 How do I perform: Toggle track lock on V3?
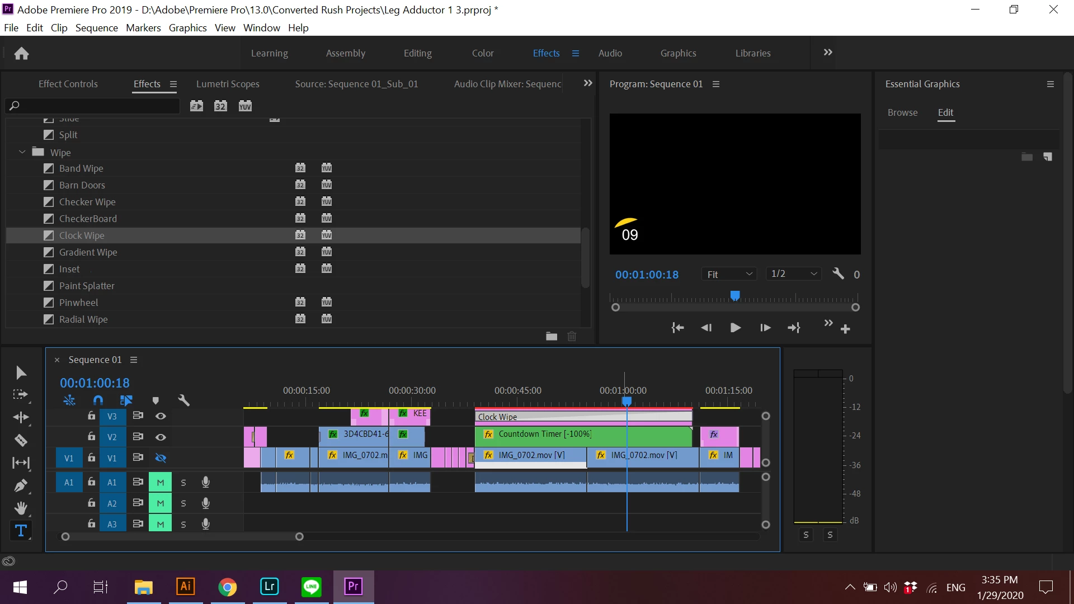coord(91,416)
